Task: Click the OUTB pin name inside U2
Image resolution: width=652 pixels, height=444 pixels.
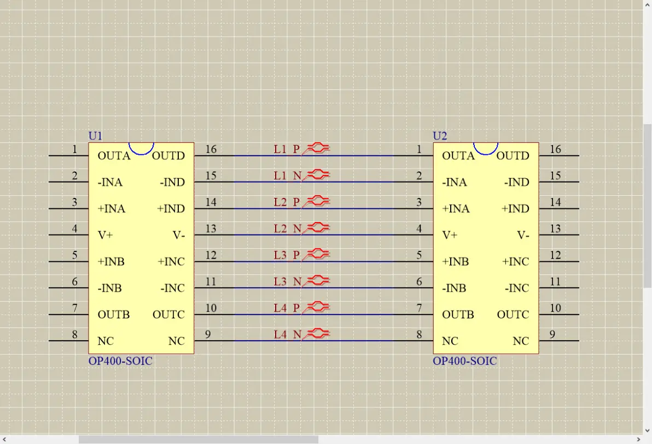Action: click(458, 315)
